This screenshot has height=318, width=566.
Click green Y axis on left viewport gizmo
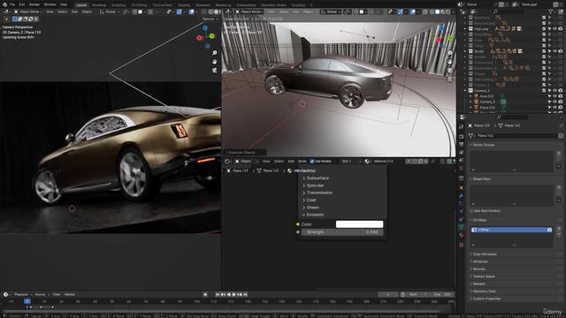click(x=212, y=36)
